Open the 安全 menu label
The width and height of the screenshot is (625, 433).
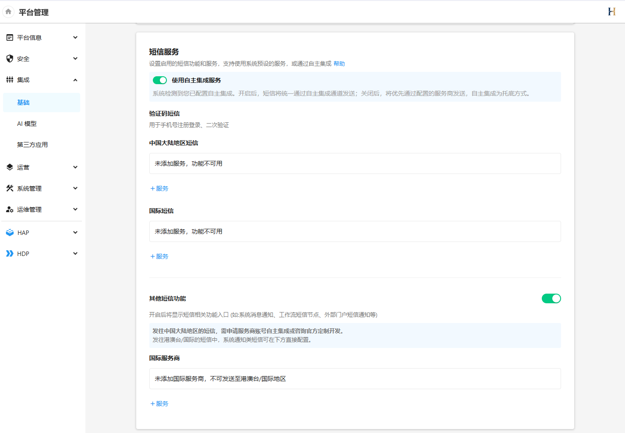click(x=23, y=59)
